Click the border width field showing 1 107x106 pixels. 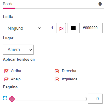(x=50, y=28)
